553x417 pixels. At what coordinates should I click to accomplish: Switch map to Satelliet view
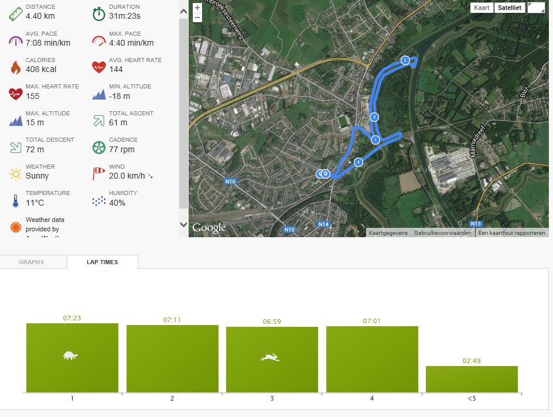509,8
